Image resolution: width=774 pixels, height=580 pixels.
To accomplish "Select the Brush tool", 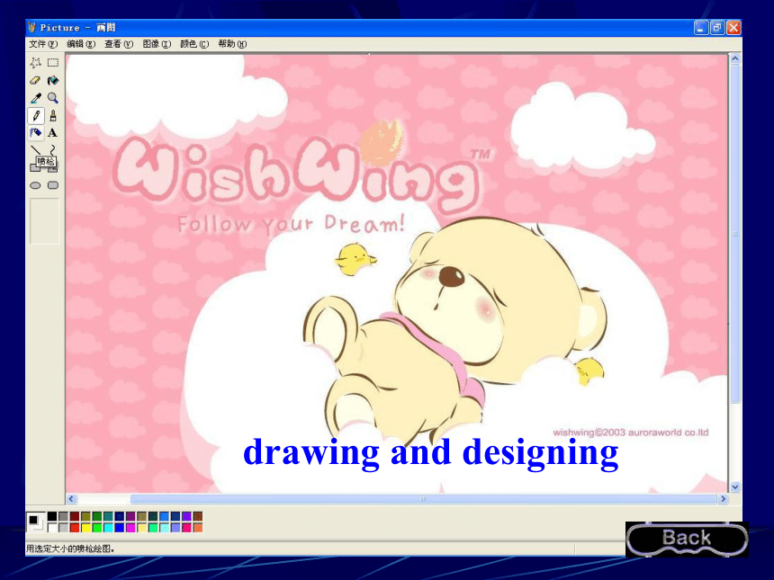I will pos(53,116).
